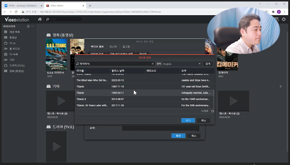Open 드라마 (TV쇼) library in sidebar
This screenshot has width=290, height=165.
17,65
